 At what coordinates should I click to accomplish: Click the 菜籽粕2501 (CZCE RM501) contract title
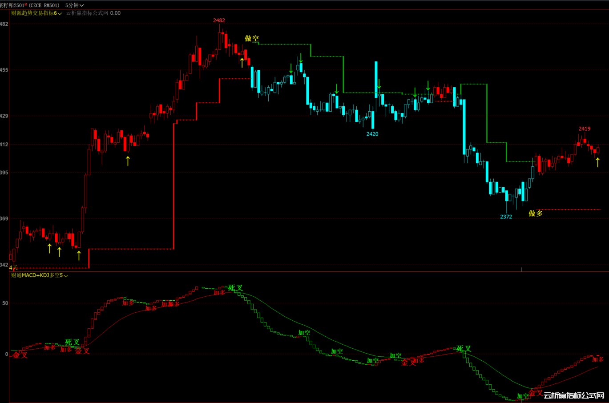pos(30,5)
